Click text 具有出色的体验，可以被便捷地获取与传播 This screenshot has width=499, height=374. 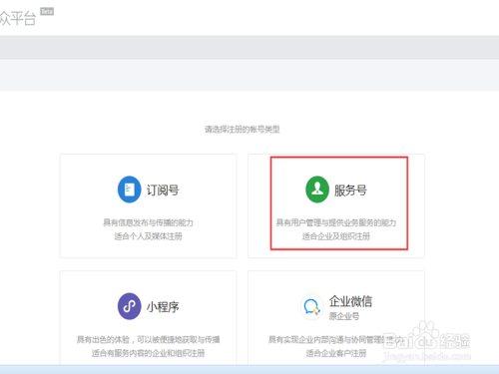tap(148, 339)
